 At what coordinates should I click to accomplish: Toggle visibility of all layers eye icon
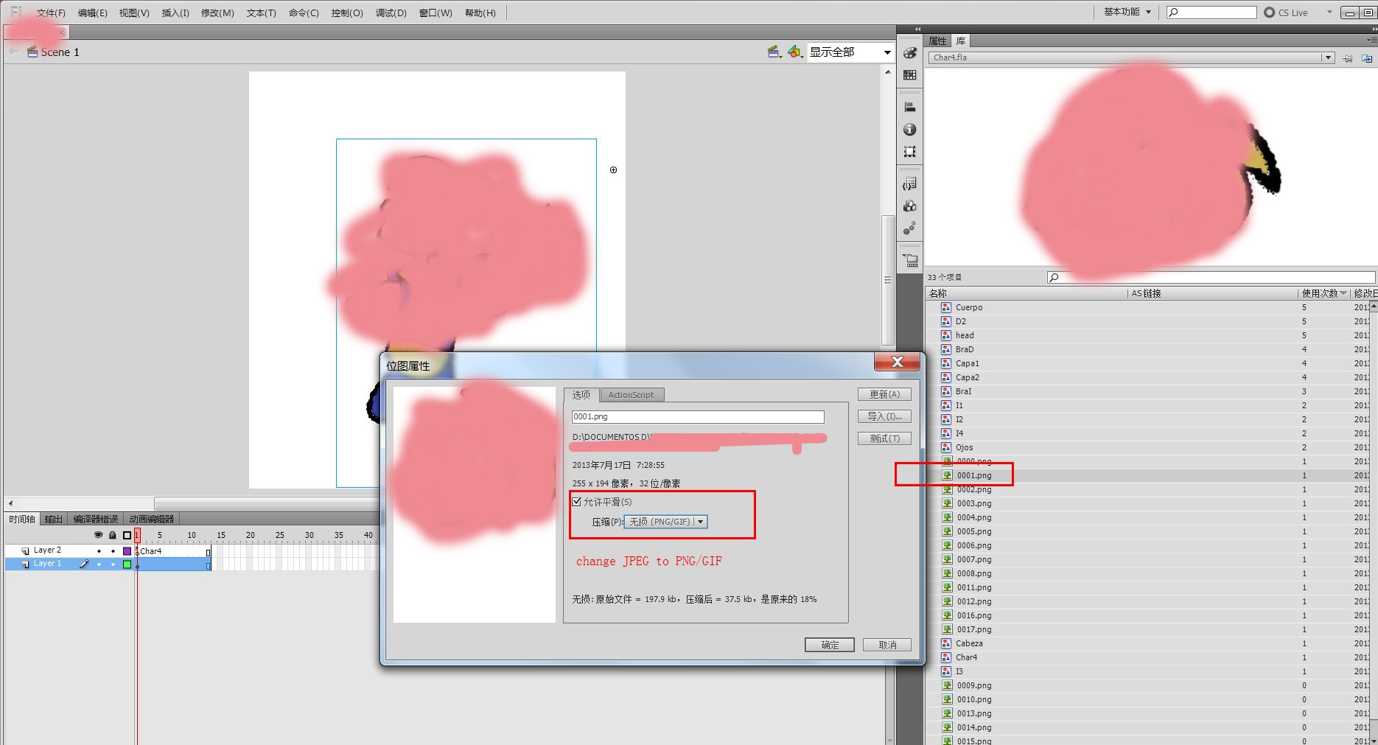click(x=98, y=535)
